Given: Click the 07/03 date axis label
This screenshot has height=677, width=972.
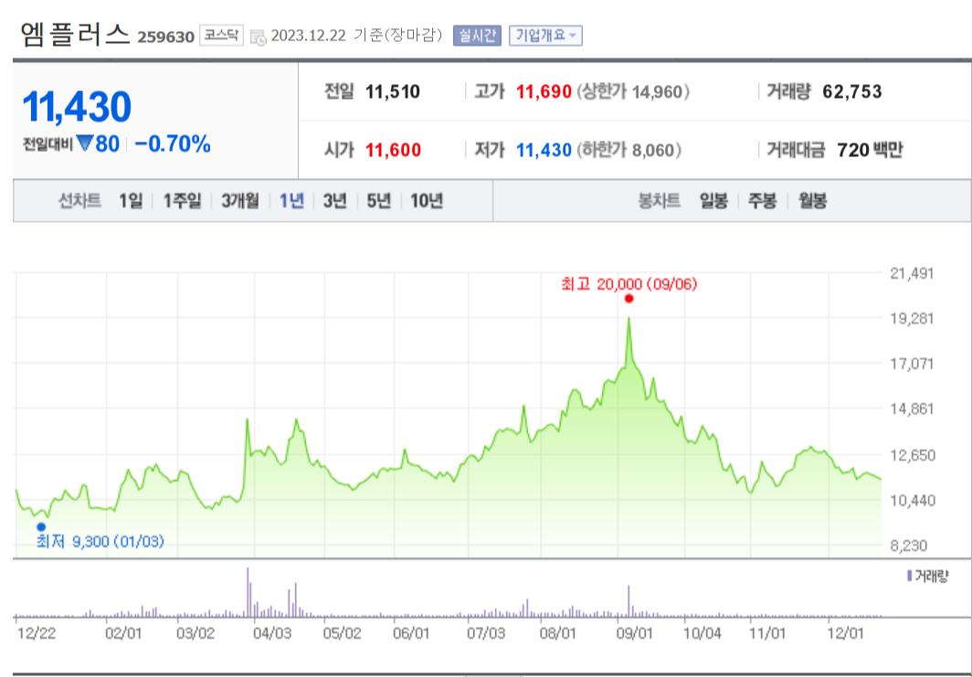Looking at the screenshot, I should click(x=487, y=634).
